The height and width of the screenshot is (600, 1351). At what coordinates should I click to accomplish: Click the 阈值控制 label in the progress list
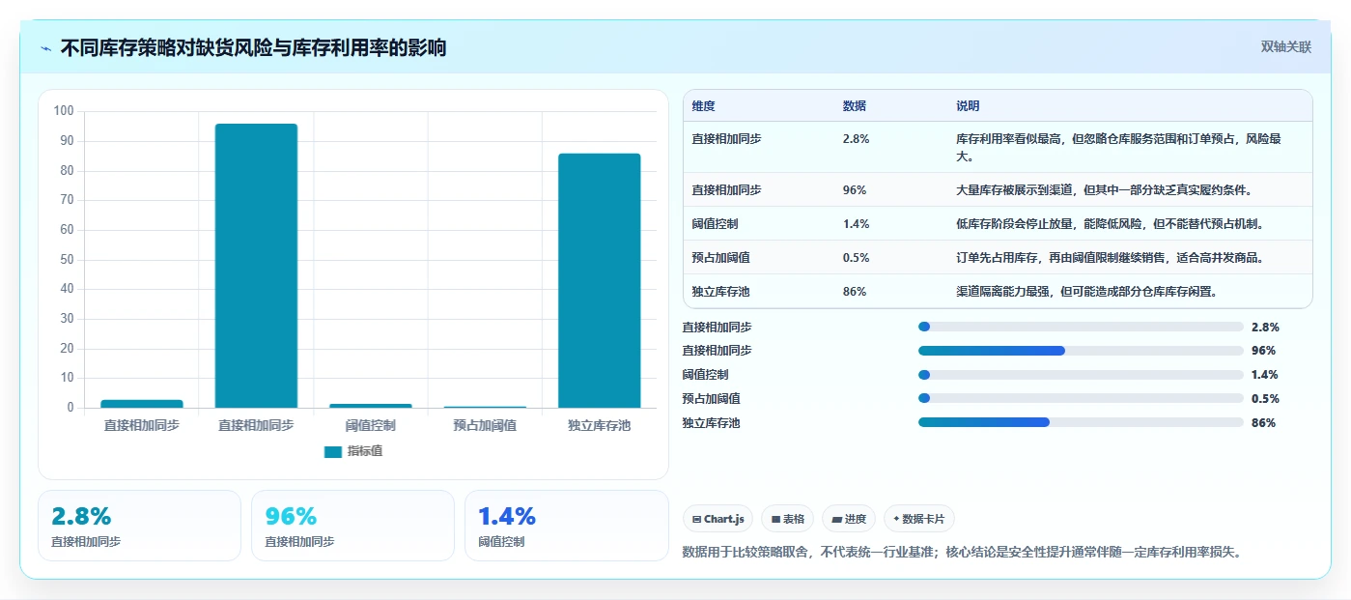(706, 375)
